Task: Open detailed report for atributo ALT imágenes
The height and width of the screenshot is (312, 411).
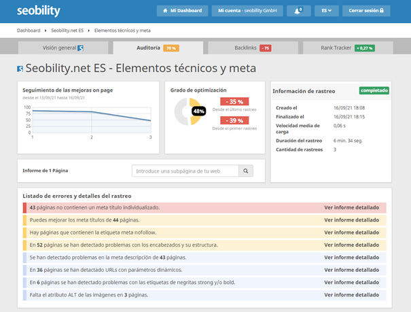Action: tap(351, 295)
